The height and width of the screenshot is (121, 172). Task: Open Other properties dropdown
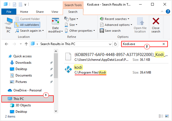tap(80, 31)
